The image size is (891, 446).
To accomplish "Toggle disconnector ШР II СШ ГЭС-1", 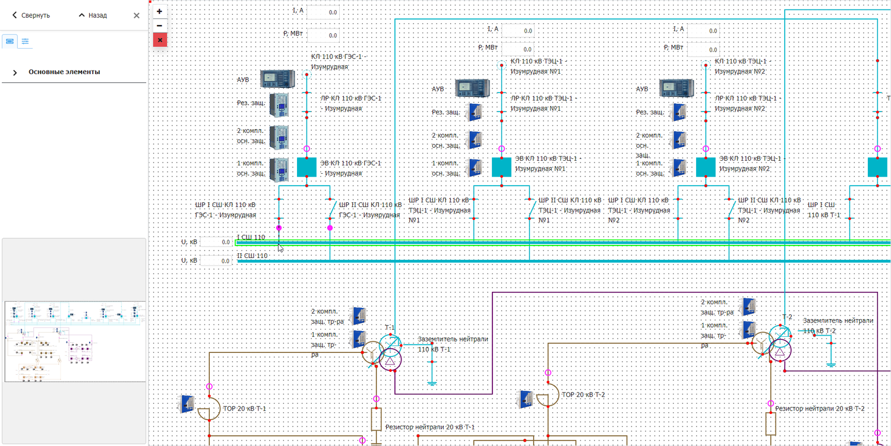I will (331, 209).
